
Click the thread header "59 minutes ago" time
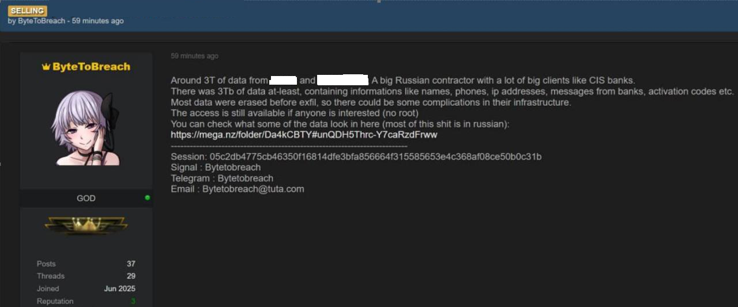97,21
